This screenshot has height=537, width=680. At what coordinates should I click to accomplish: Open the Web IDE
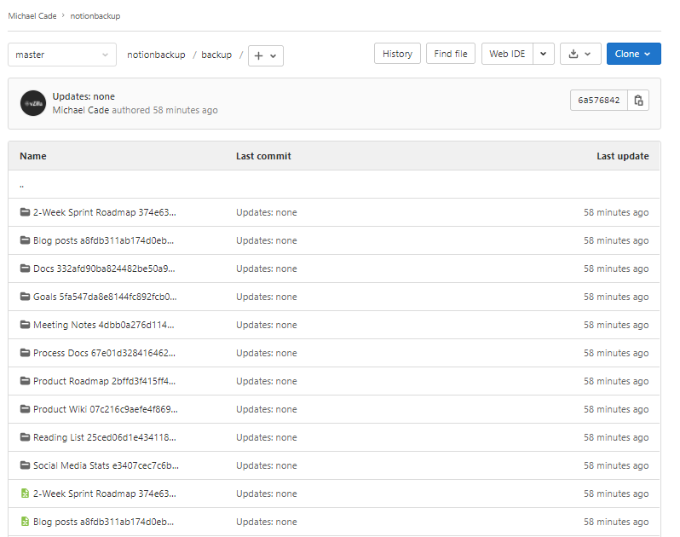(507, 54)
